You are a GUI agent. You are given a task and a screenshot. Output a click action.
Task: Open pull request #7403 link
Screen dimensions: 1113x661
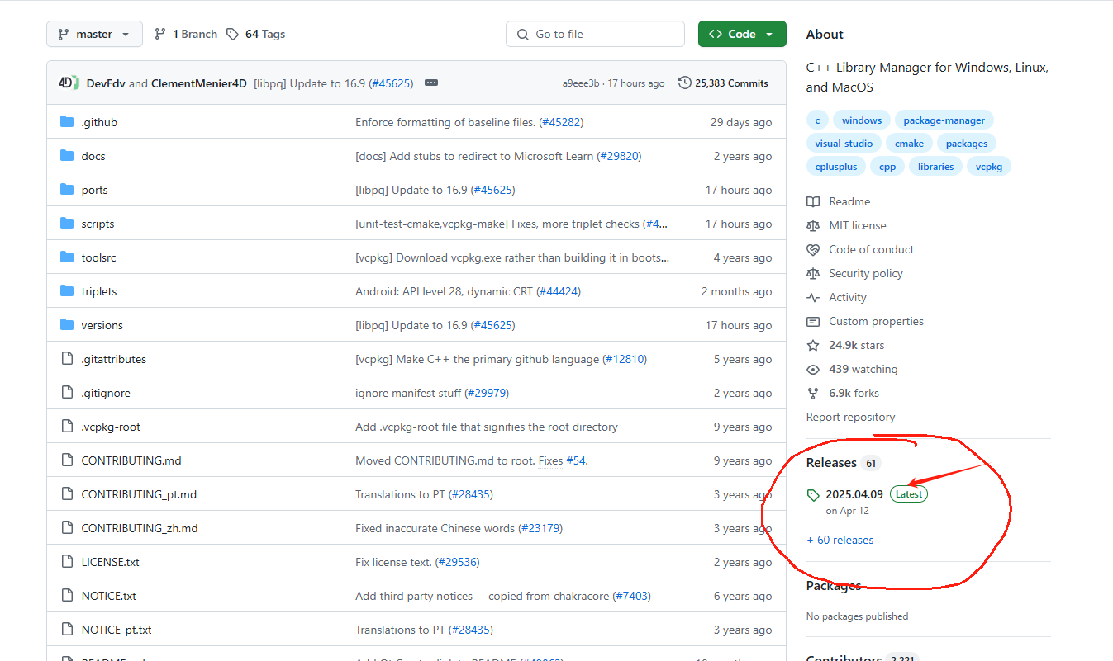point(632,596)
